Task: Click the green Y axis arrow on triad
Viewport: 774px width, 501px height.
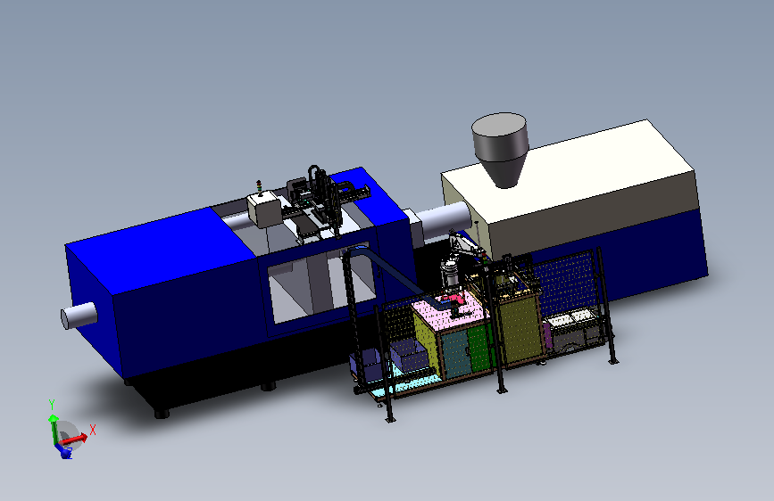Action: click(54, 429)
